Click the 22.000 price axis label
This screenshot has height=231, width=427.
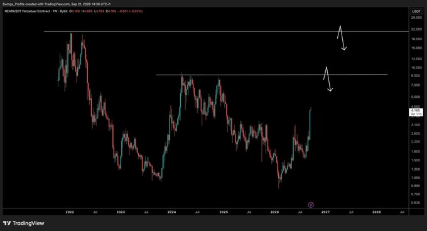pyautogui.click(x=417, y=29)
